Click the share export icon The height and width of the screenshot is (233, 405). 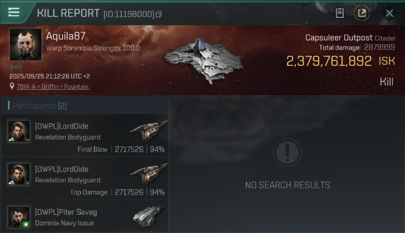click(362, 13)
